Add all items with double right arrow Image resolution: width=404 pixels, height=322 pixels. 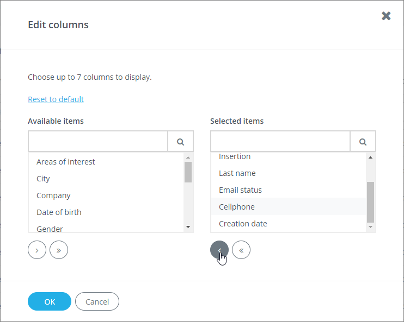coord(59,250)
